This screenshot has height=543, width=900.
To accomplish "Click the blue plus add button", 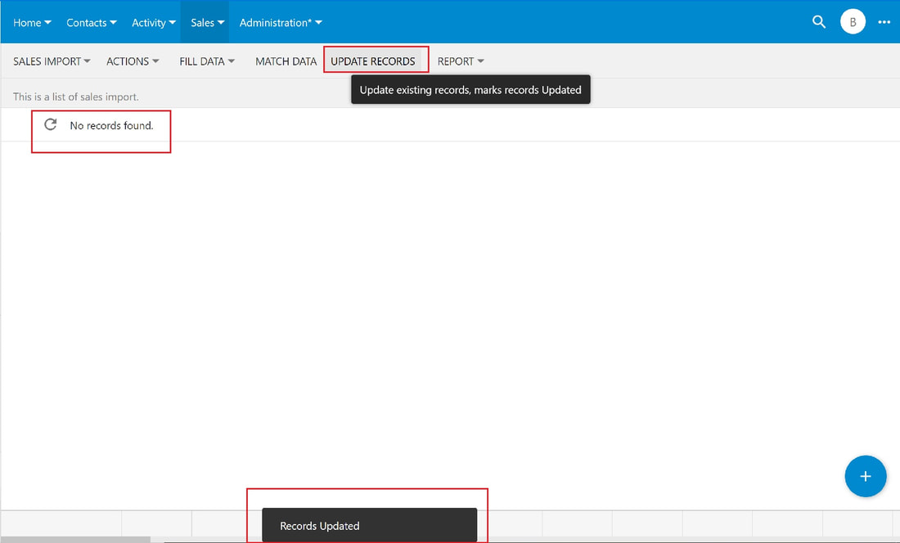I will click(x=866, y=476).
